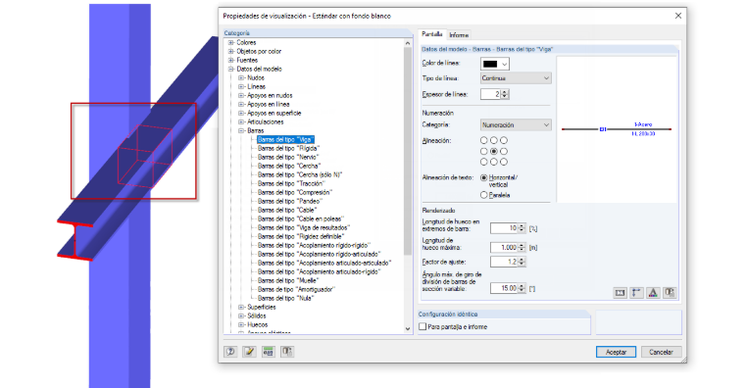Viewport: 745px width, 388px height.
Task: Select the Líneas tree item
Action: pos(256,87)
